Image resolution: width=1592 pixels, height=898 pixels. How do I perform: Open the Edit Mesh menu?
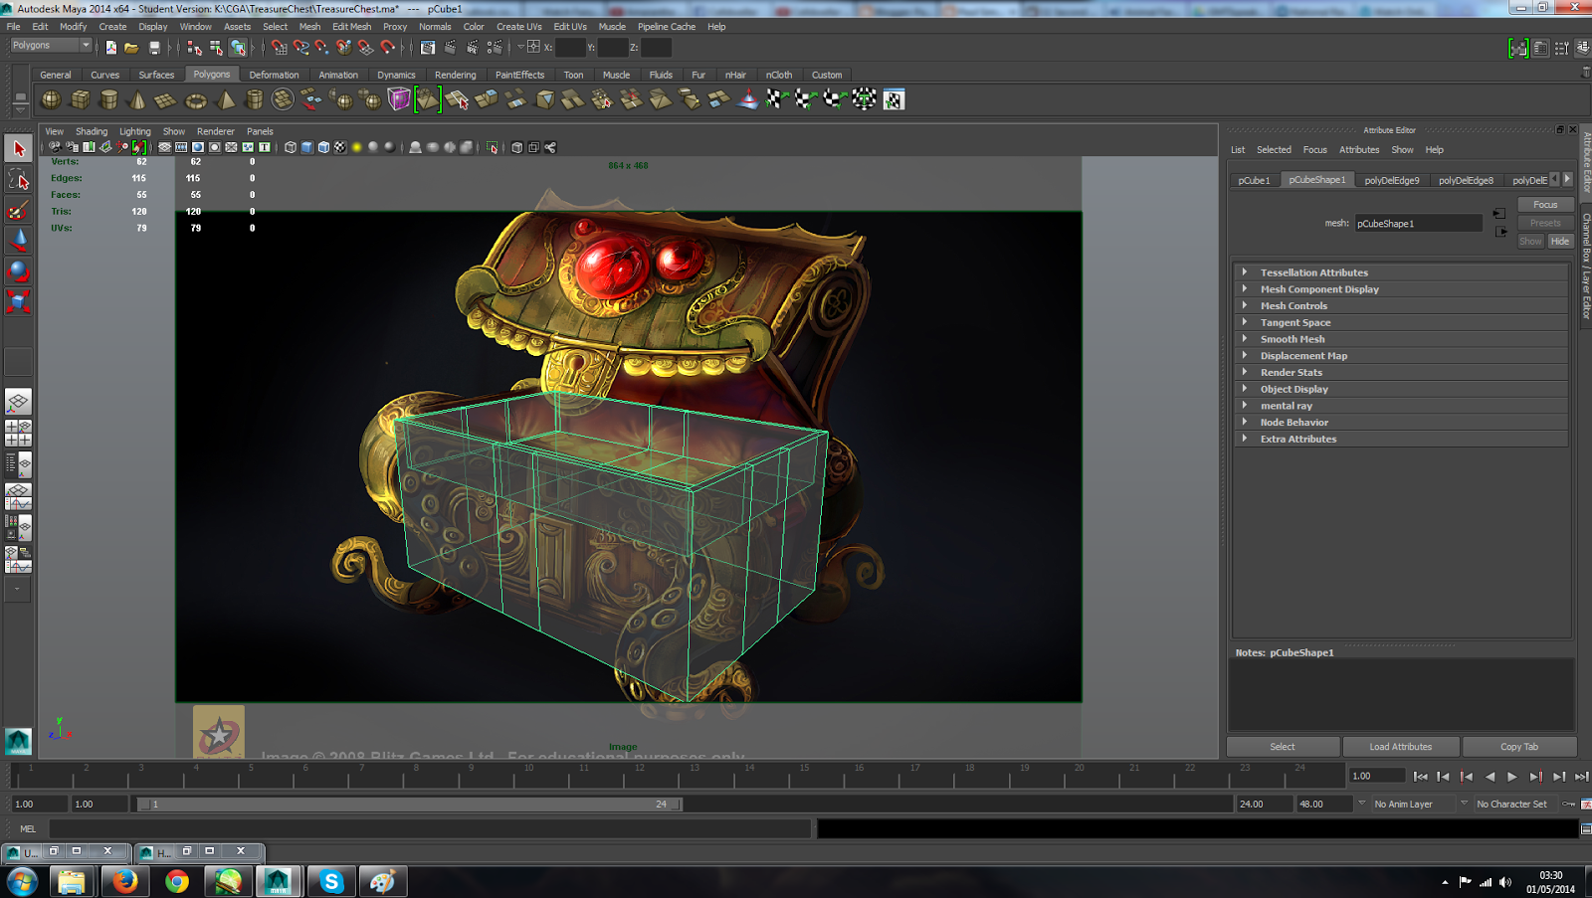[x=351, y=27]
